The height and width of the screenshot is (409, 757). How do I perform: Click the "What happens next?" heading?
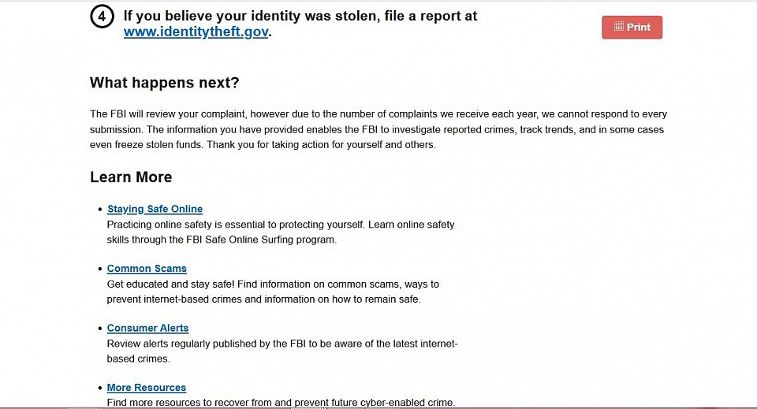165,83
